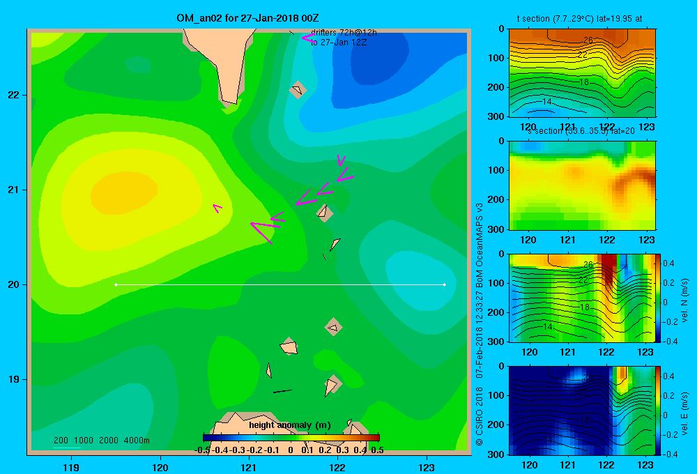Click the "t section (7.7..29°C) lat=19.95" heading
This screenshot has height=474, width=697.
579,19
